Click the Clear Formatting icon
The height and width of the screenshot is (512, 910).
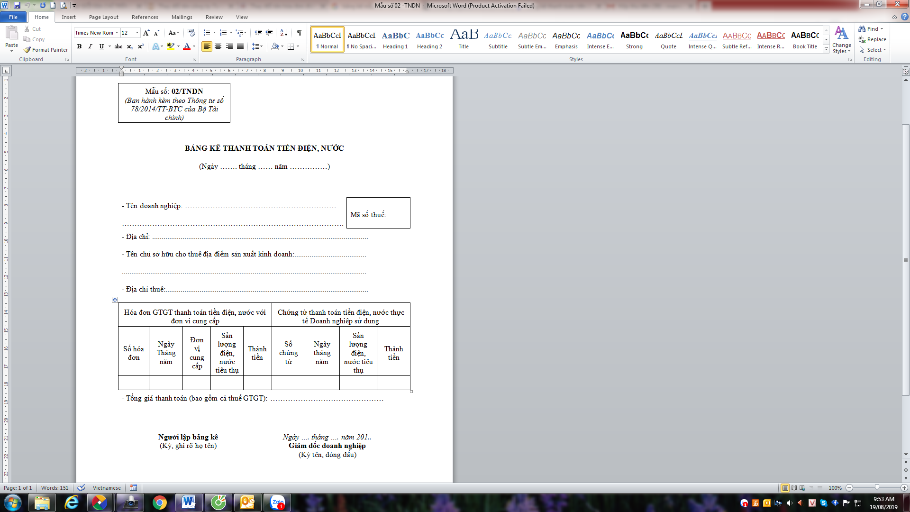191,33
